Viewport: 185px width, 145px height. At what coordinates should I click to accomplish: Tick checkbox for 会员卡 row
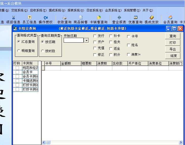(x=17, y=72)
